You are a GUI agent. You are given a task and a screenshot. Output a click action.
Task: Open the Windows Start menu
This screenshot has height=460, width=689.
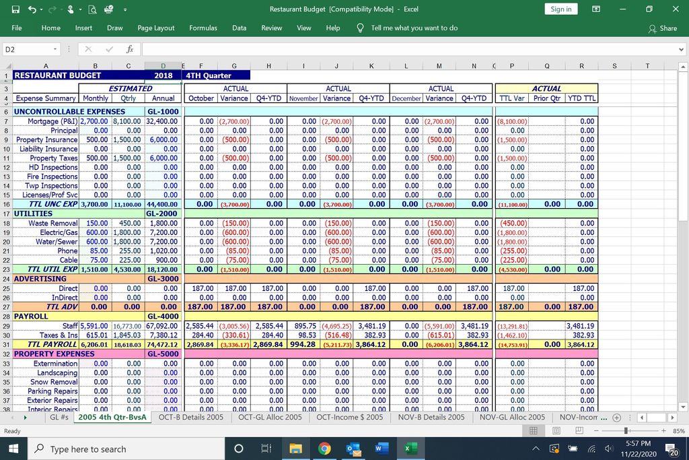tap(13, 449)
